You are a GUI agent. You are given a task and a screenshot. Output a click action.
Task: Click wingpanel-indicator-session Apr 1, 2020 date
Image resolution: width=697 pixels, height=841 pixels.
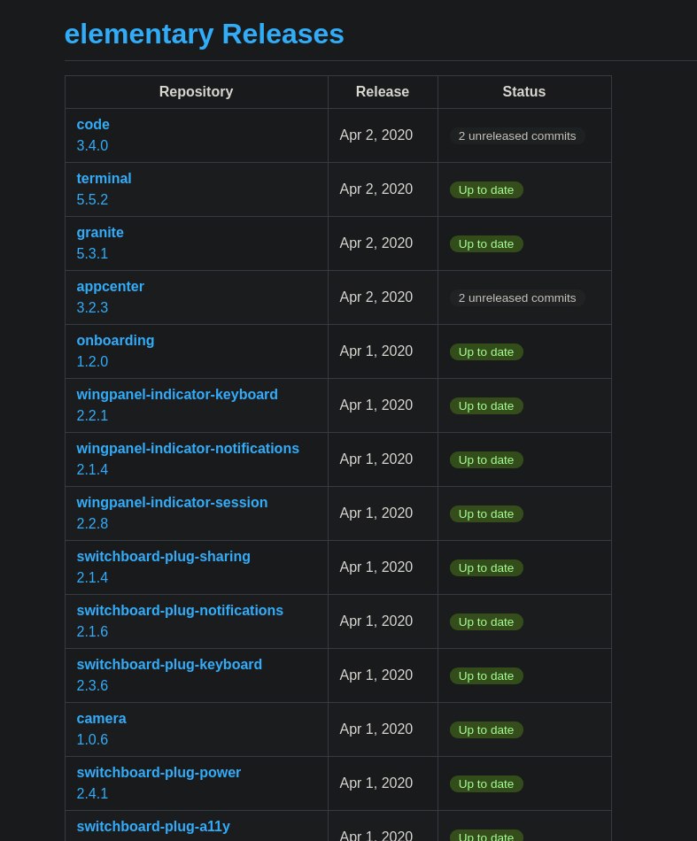(376, 513)
